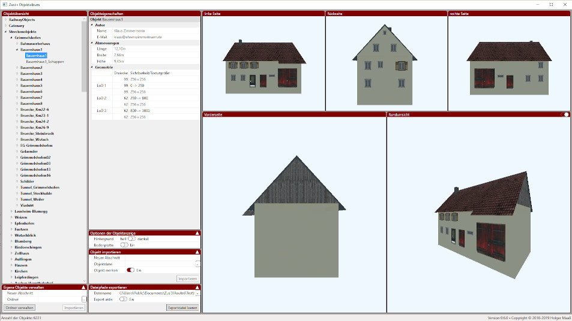Select the Viadukt tree item

click(x=28, y=205)
